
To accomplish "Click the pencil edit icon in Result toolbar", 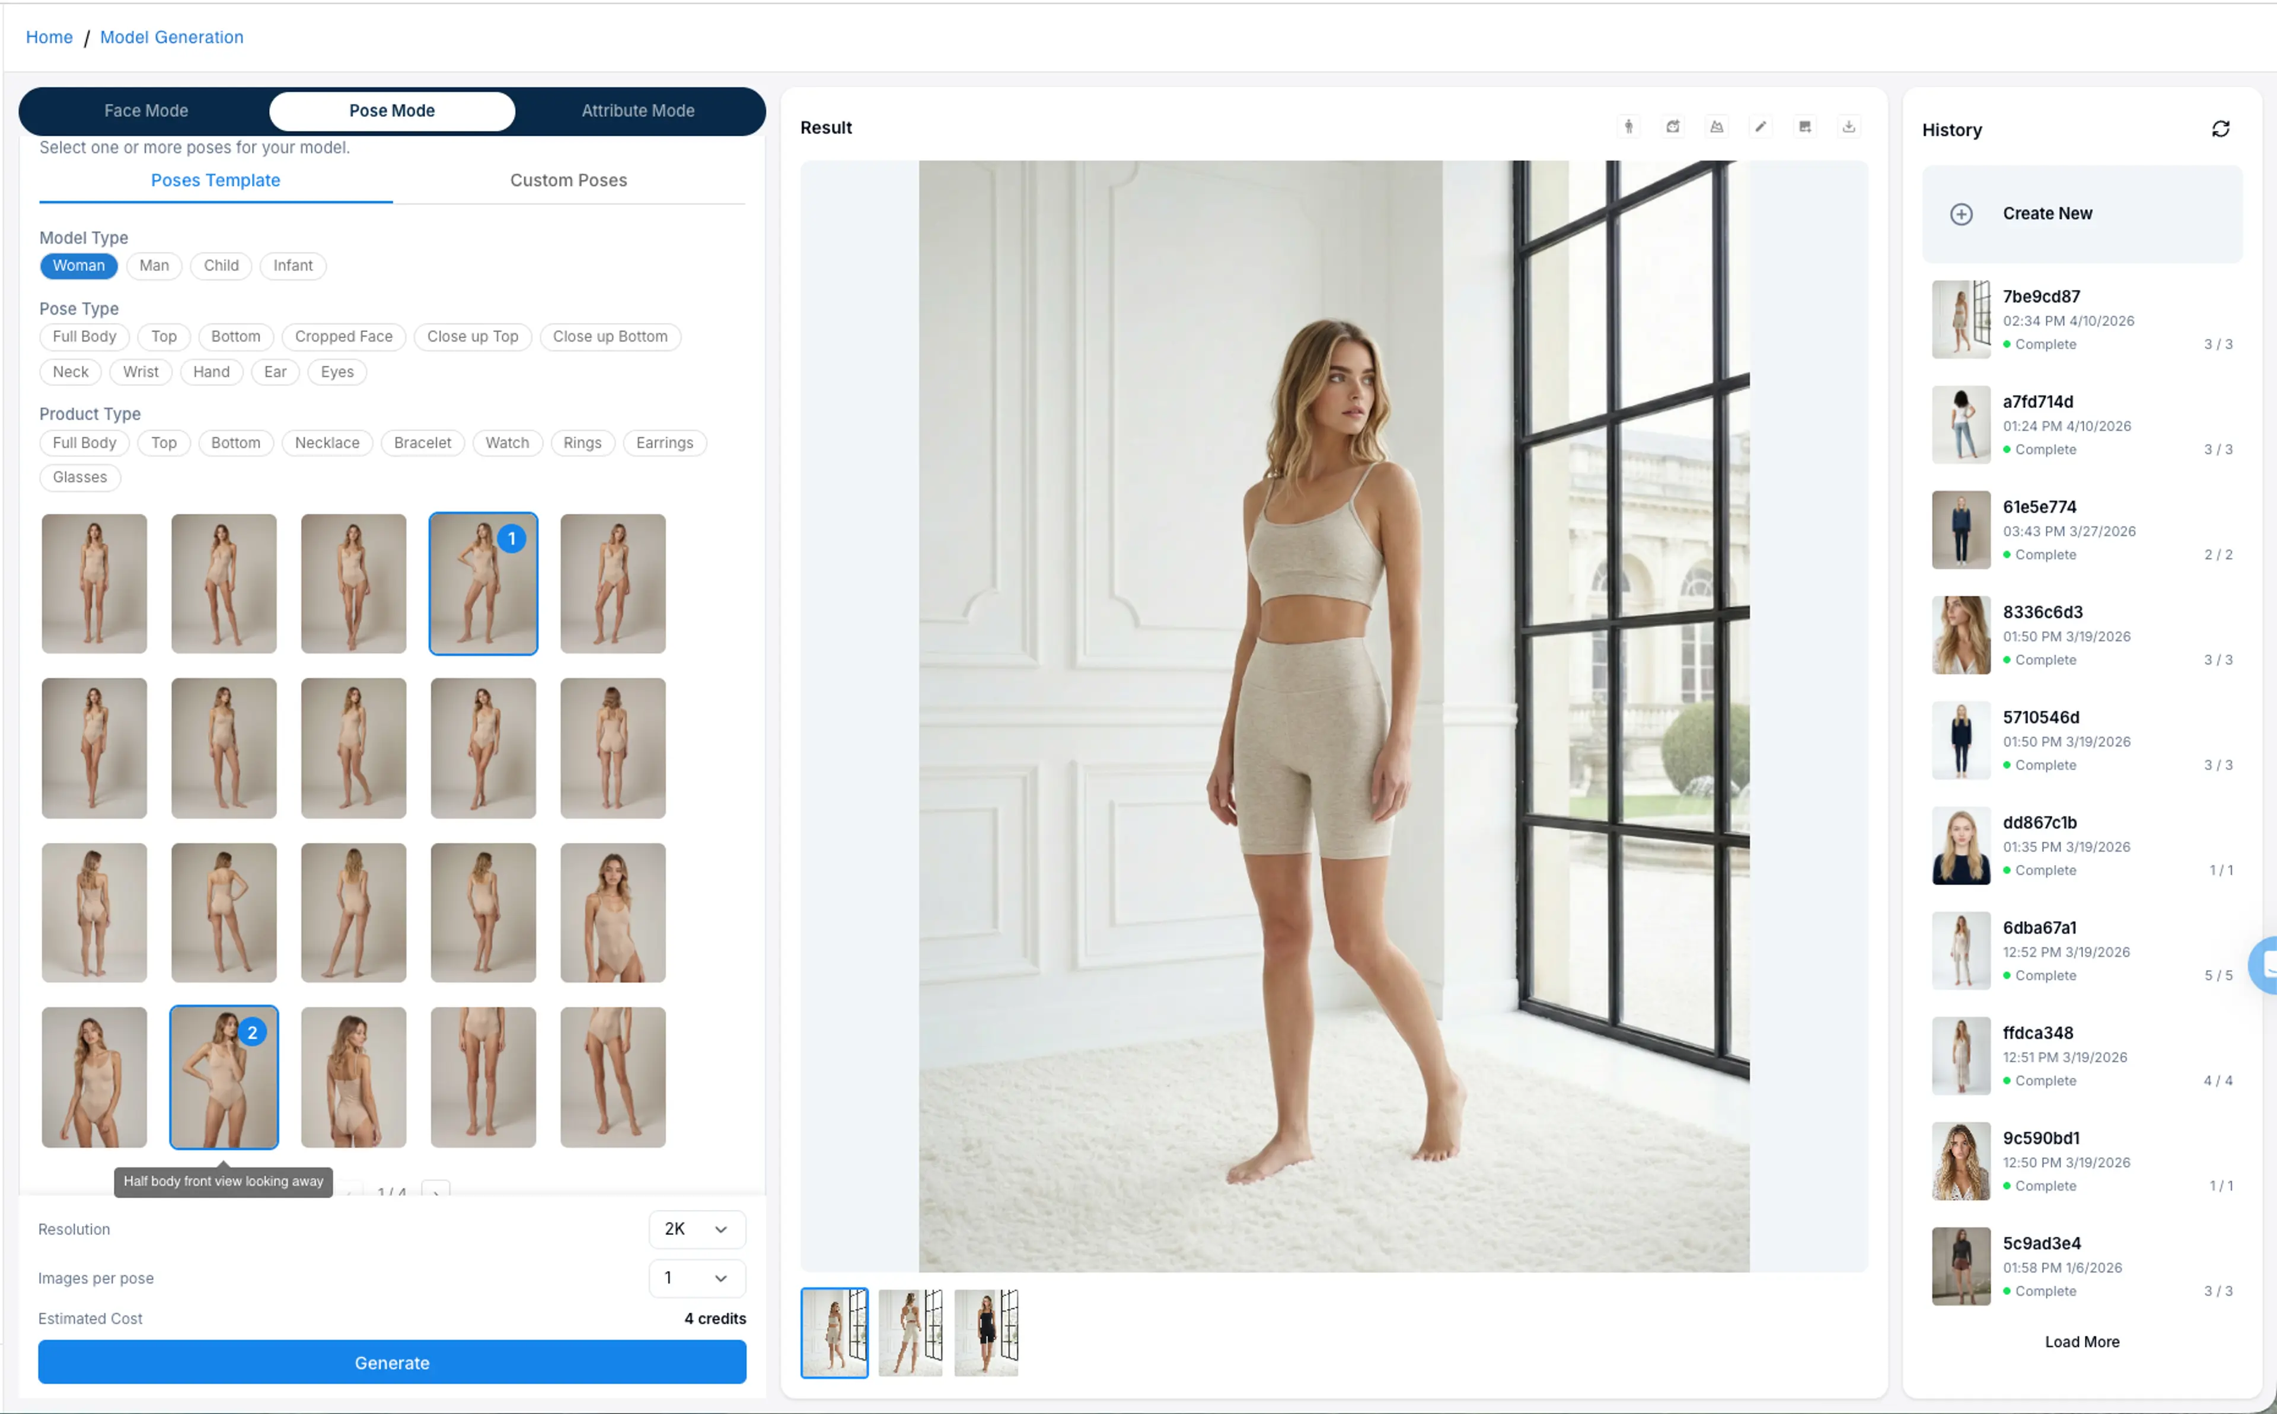I will click(x=1761, y=127).
